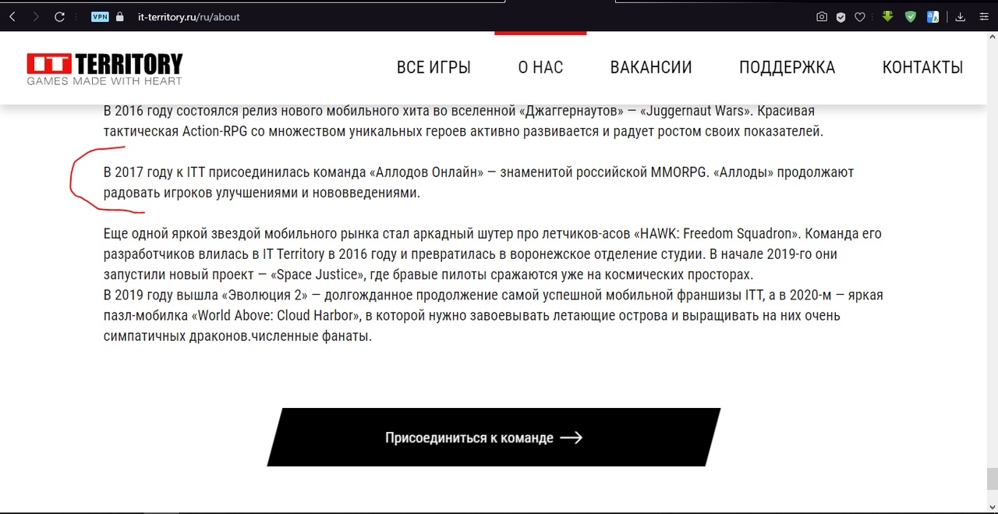Bookmark the page with the heart icon
Image resolution: width=998 pixels, height=514 pixels.
pyautogui.click(x=860, y=16)
